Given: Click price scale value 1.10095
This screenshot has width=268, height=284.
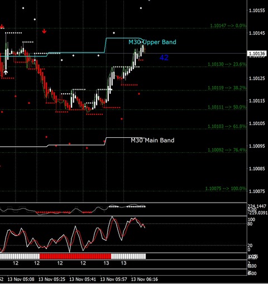Looking at the screenshot, I should [x=257, y=146].
